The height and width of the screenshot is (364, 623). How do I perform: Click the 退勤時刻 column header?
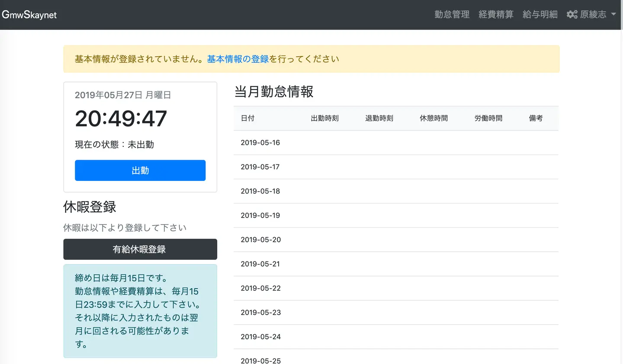379,118
